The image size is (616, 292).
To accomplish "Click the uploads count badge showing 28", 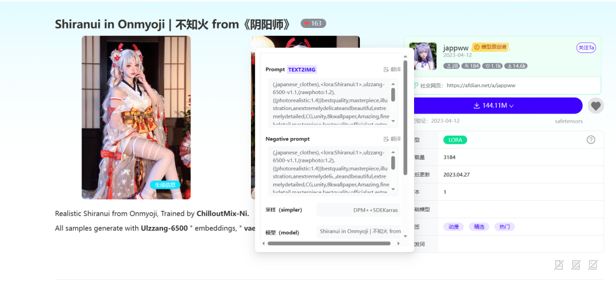I will [451, 66].
